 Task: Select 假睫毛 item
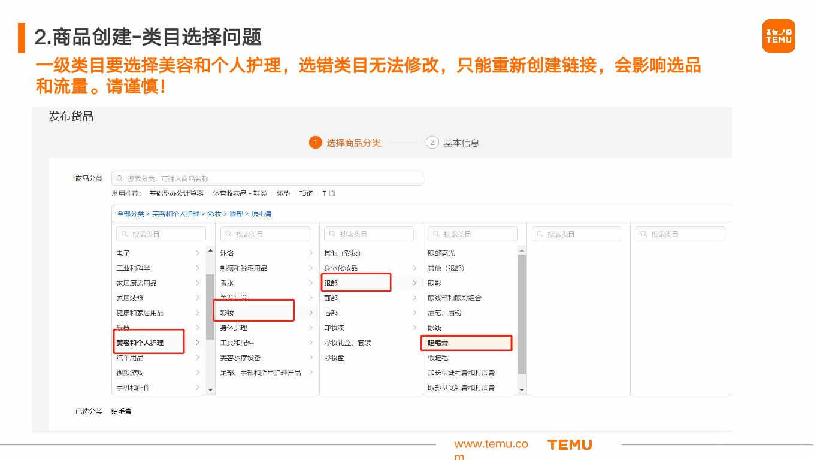[x=438, y=358]
